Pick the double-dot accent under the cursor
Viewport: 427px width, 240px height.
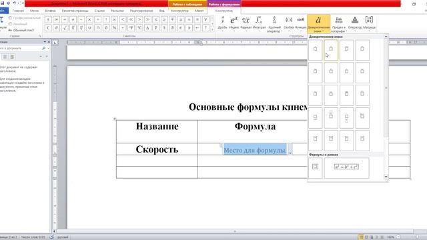click(331, 50)
